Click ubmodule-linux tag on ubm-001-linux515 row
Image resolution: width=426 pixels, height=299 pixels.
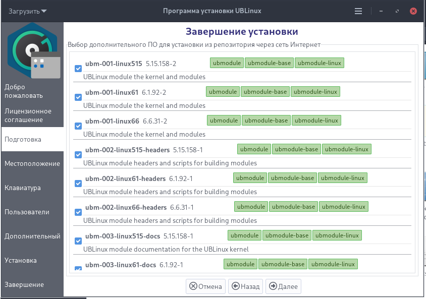click(320, 63)
